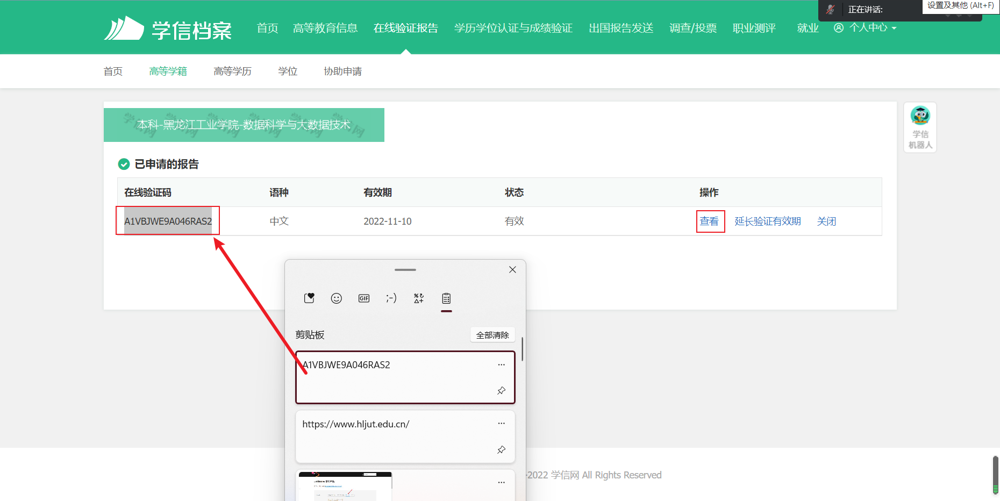The image size is (1000, 501).
Task: Click the 中文 language cell
Action: (279, 221)
